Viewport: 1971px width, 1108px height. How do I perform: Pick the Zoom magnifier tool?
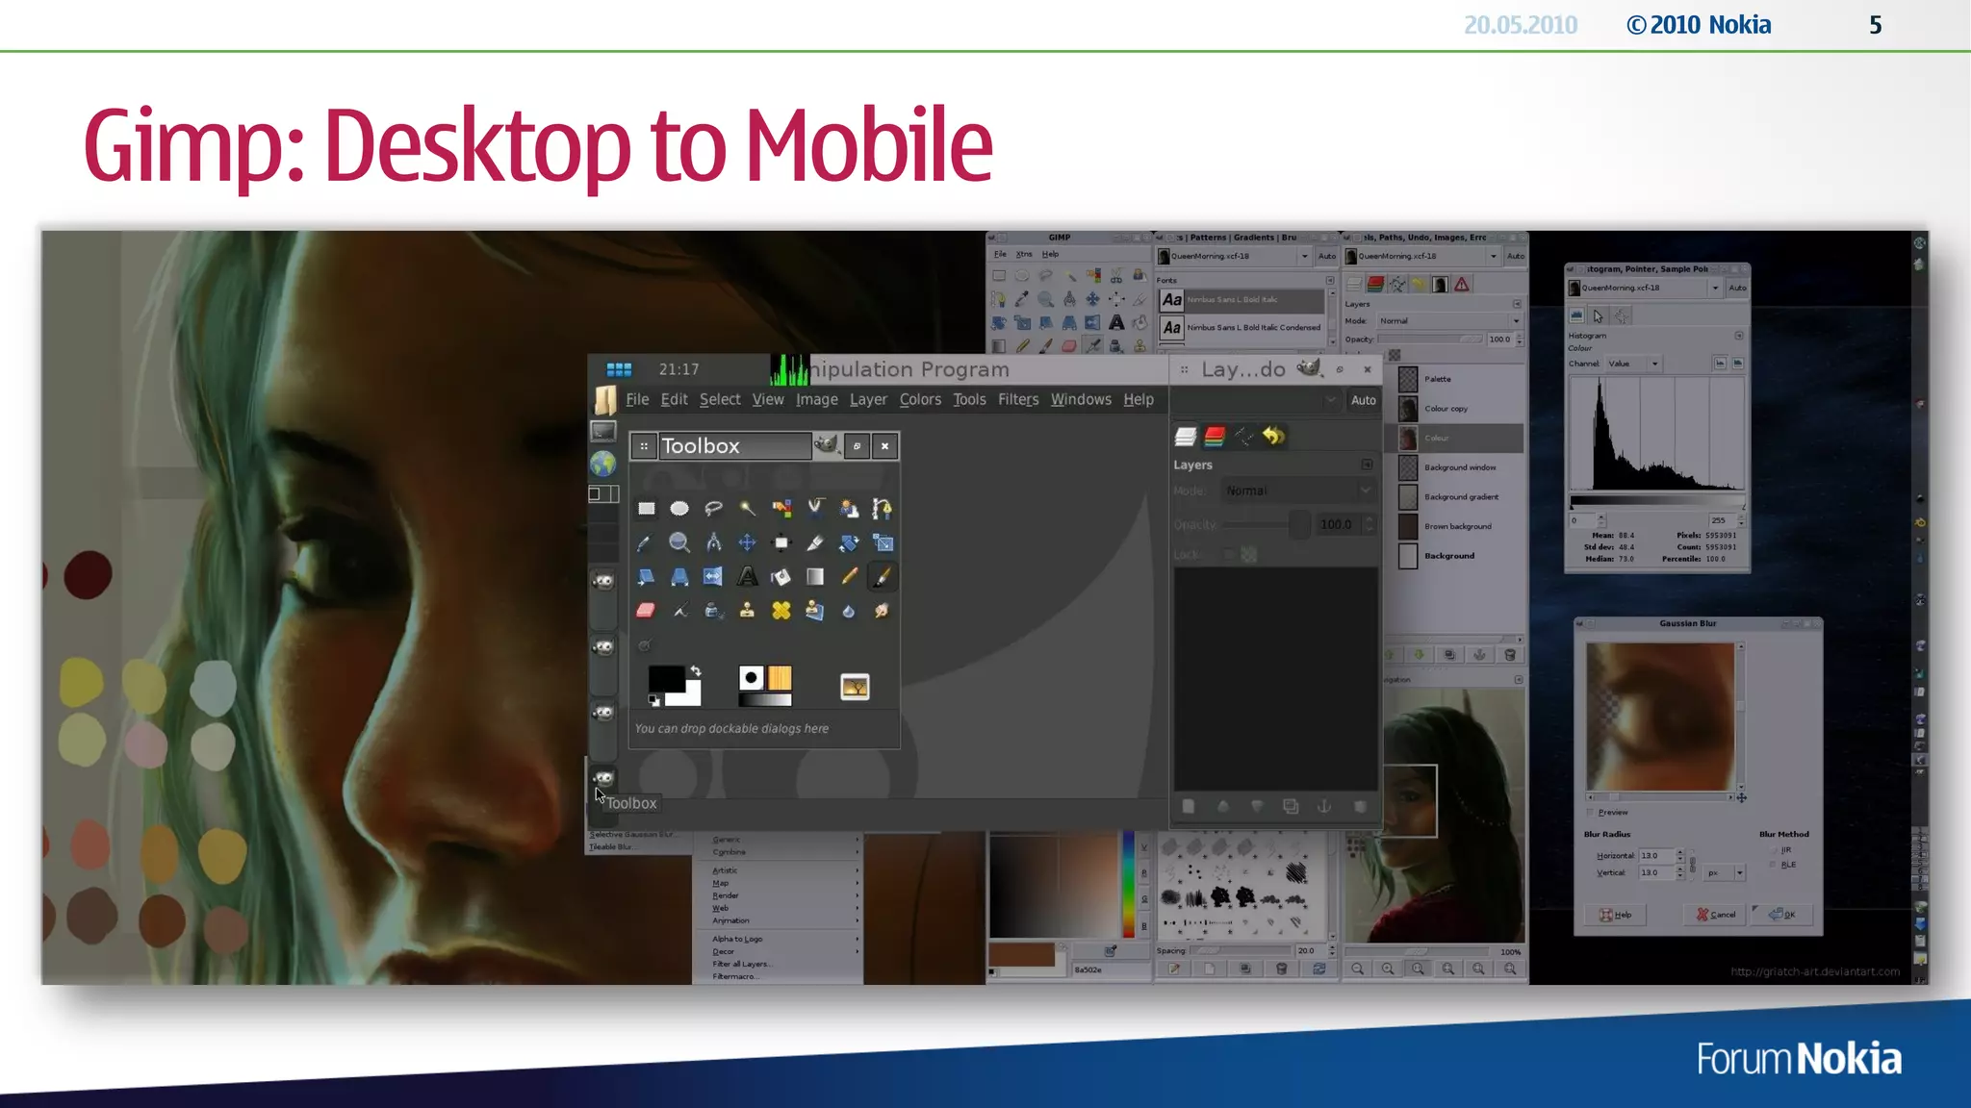pos(679,542)
